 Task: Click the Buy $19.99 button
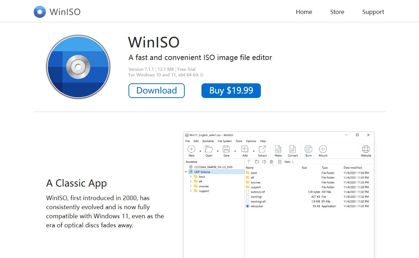click(x=231, y=91)
